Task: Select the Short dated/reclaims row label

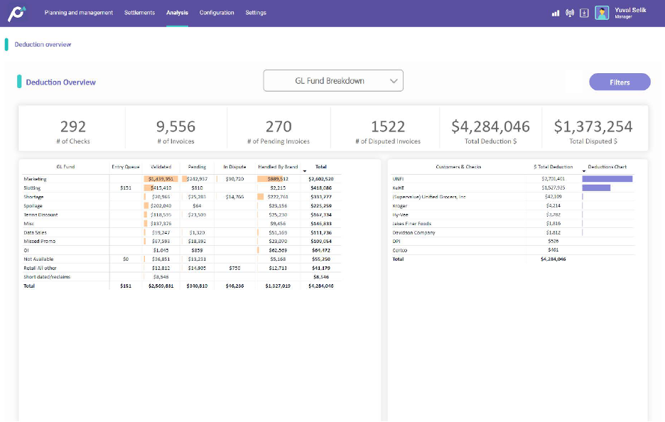Action: click(47, 277)
